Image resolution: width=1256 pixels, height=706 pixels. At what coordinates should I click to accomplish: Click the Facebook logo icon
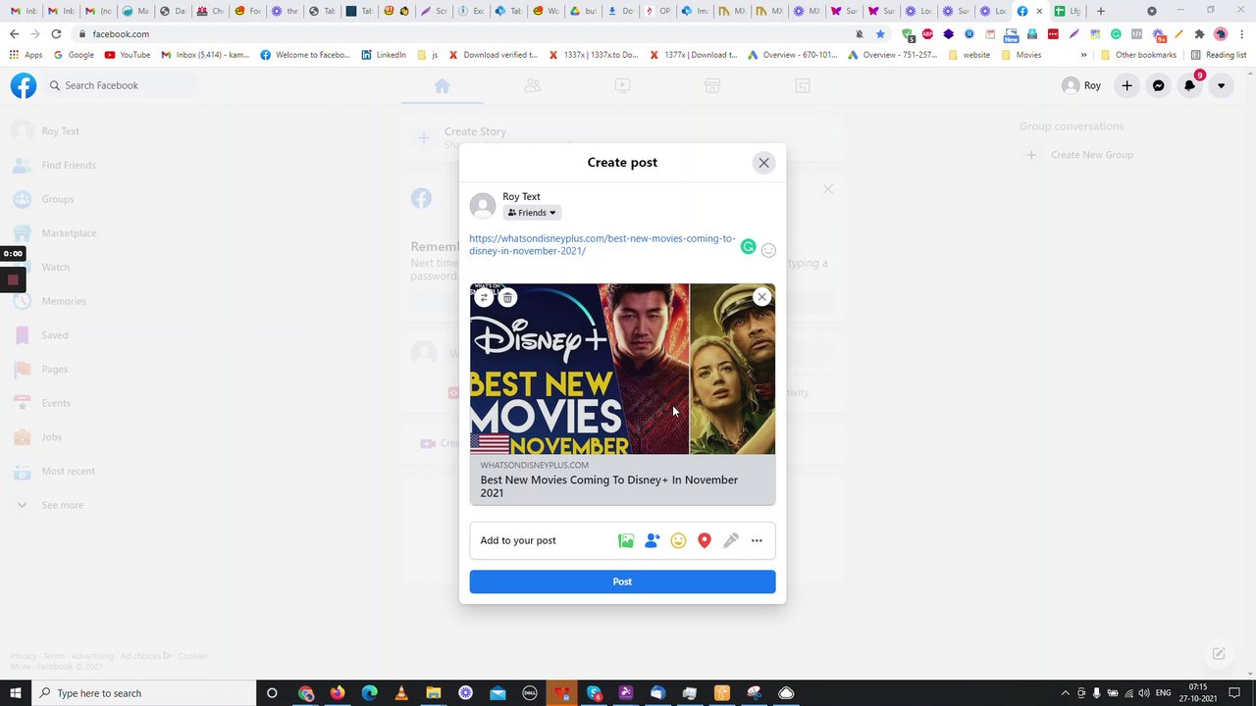point(24,85)
